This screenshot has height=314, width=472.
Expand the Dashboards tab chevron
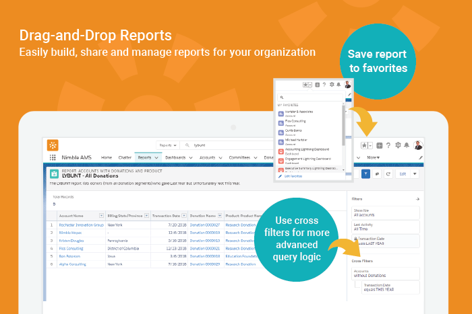click(191, 157)
